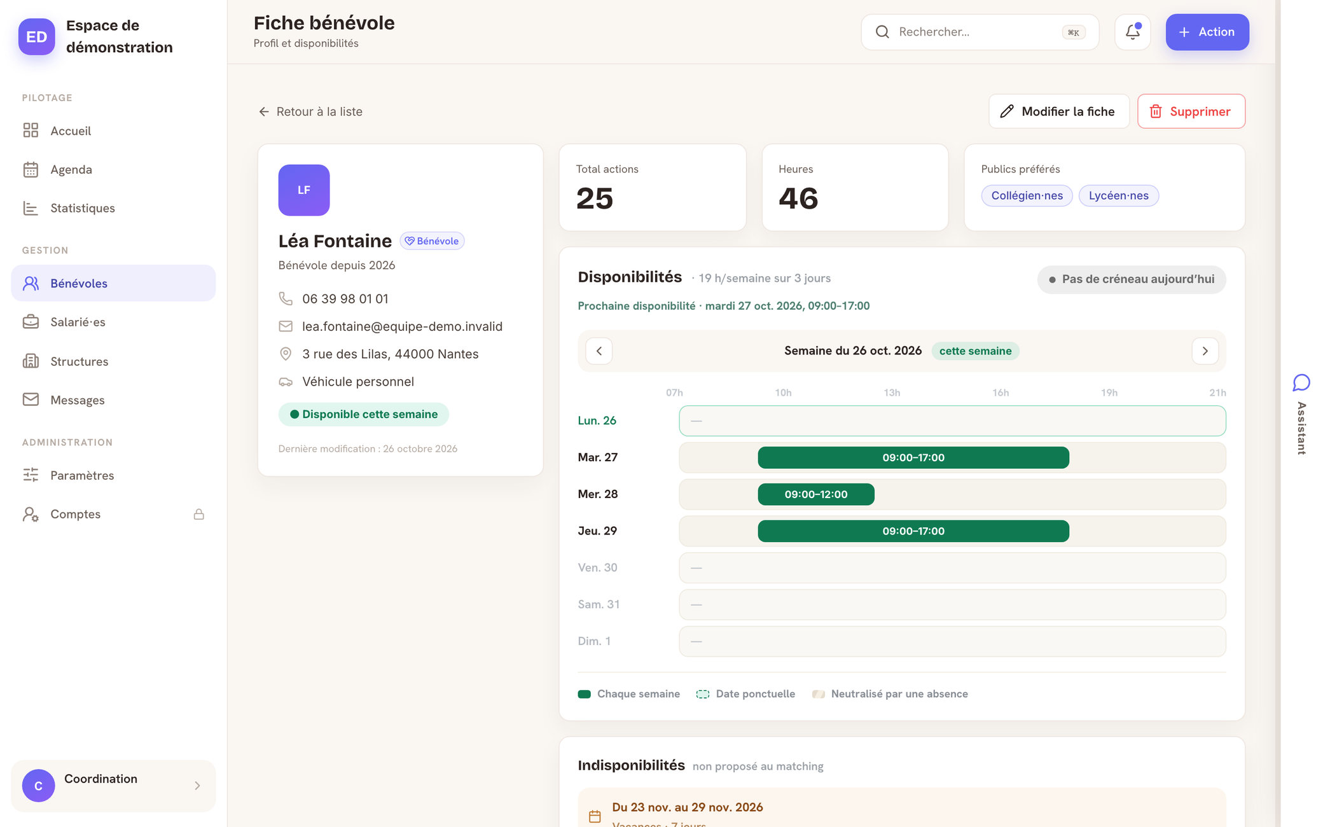Click the magnifier icon in search bar

pyautogui.click(x=882, y=32)
